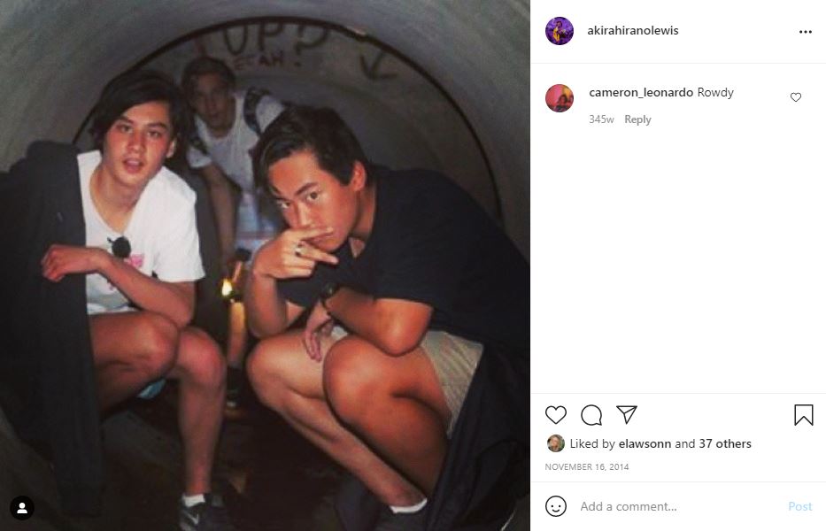Click the elawsonn liker avatar
Screen dimensions: 826x531
555,443
